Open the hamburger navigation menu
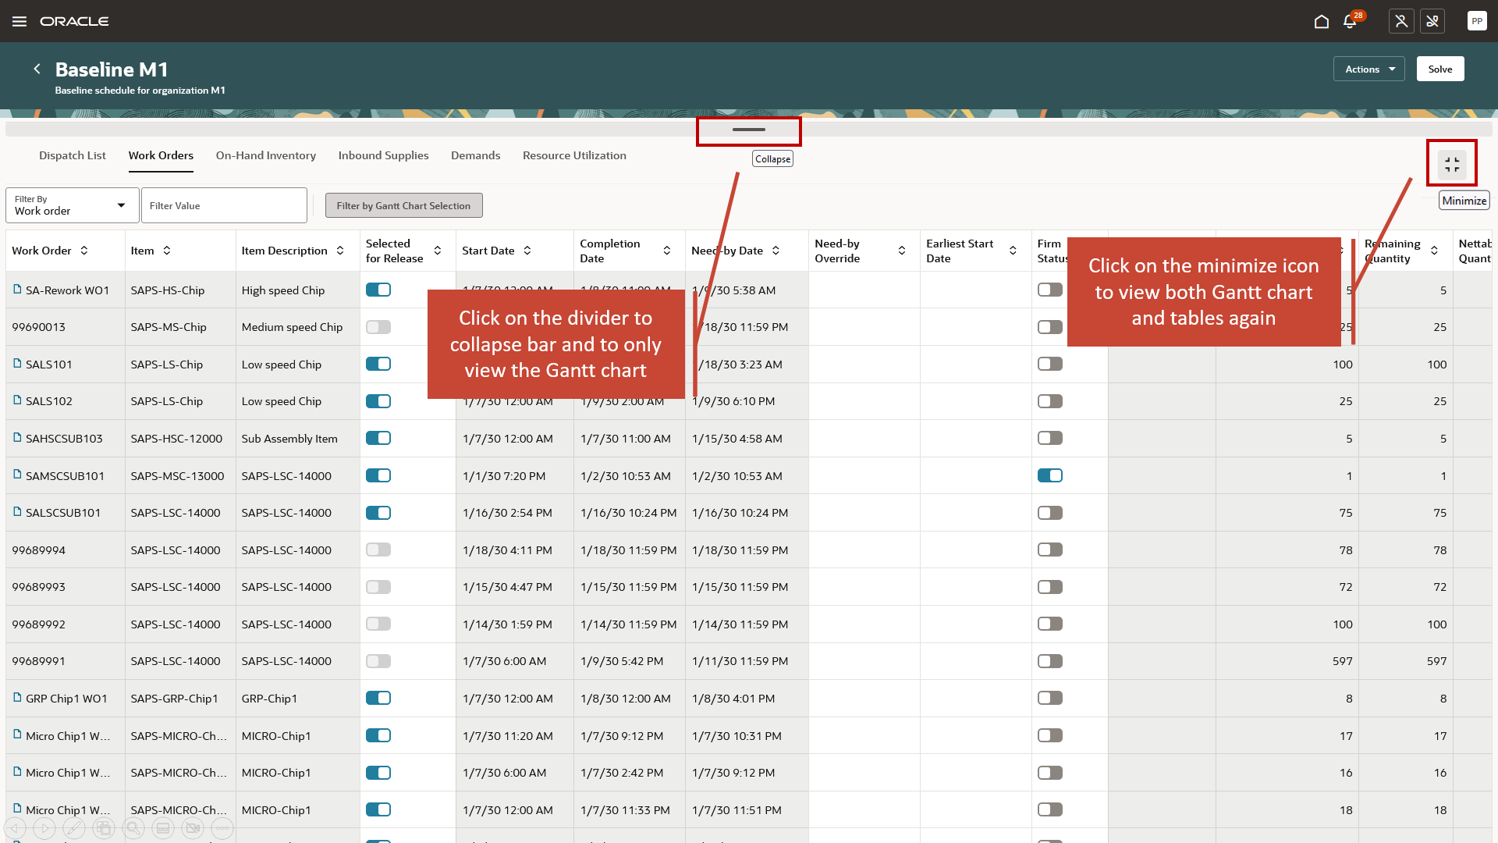Screen dimensions: 1498x843 click(20, 21)
